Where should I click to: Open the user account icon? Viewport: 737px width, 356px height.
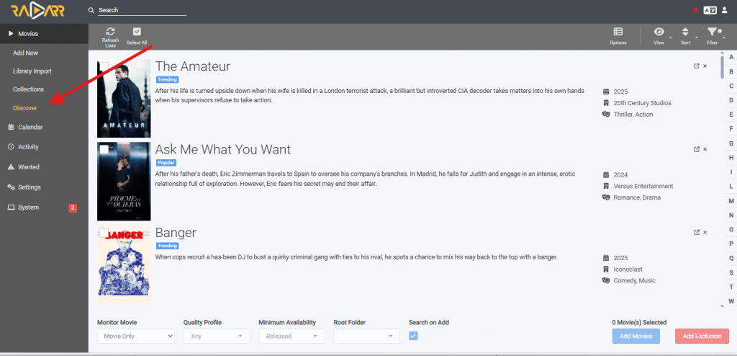(724, 10)
